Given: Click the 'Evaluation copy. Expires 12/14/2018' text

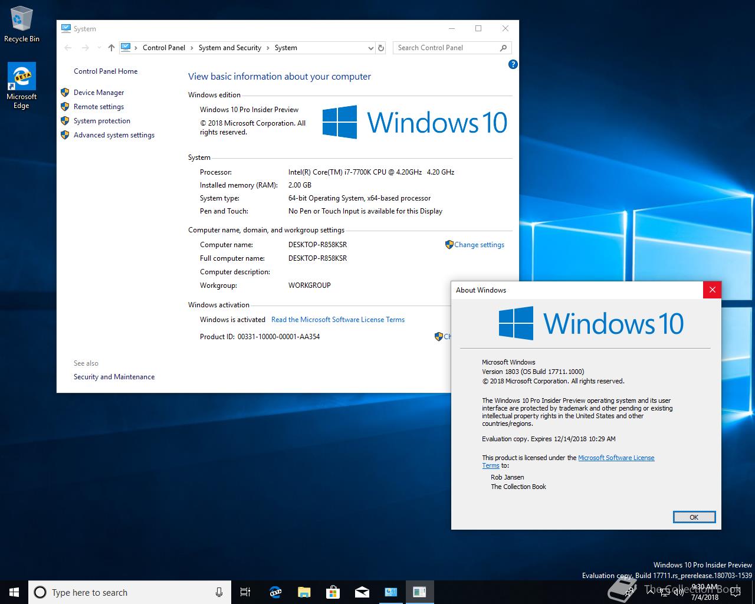Looking at the screenshot, I should coord(549,439).
